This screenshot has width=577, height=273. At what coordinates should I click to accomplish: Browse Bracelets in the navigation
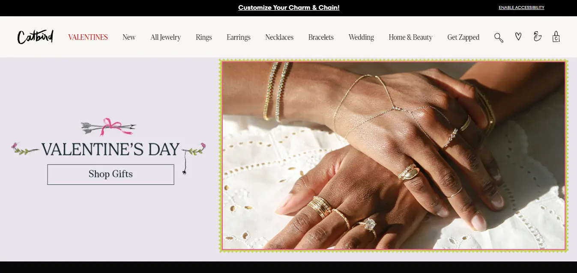pos(321,37)
